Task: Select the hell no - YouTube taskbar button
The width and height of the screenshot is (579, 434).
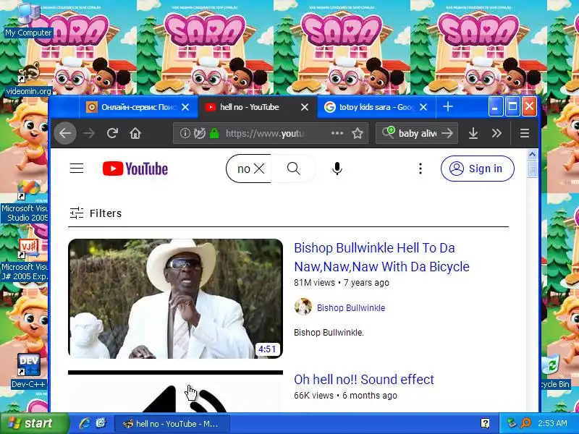Action: 172,424
